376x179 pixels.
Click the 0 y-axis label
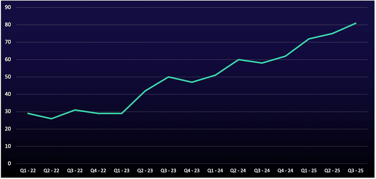[x=9, y=164]
